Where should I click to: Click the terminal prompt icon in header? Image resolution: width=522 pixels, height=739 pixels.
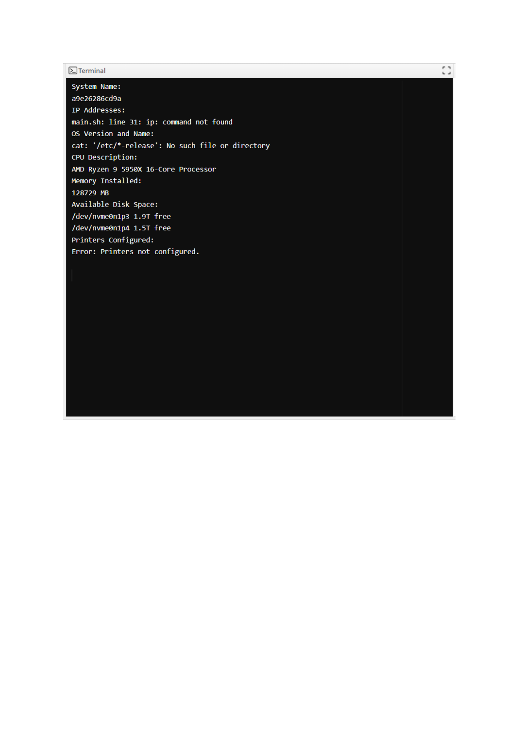pos(73,70)
